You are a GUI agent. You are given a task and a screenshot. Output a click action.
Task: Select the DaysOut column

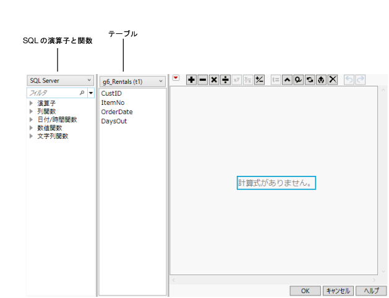point(114,121)
